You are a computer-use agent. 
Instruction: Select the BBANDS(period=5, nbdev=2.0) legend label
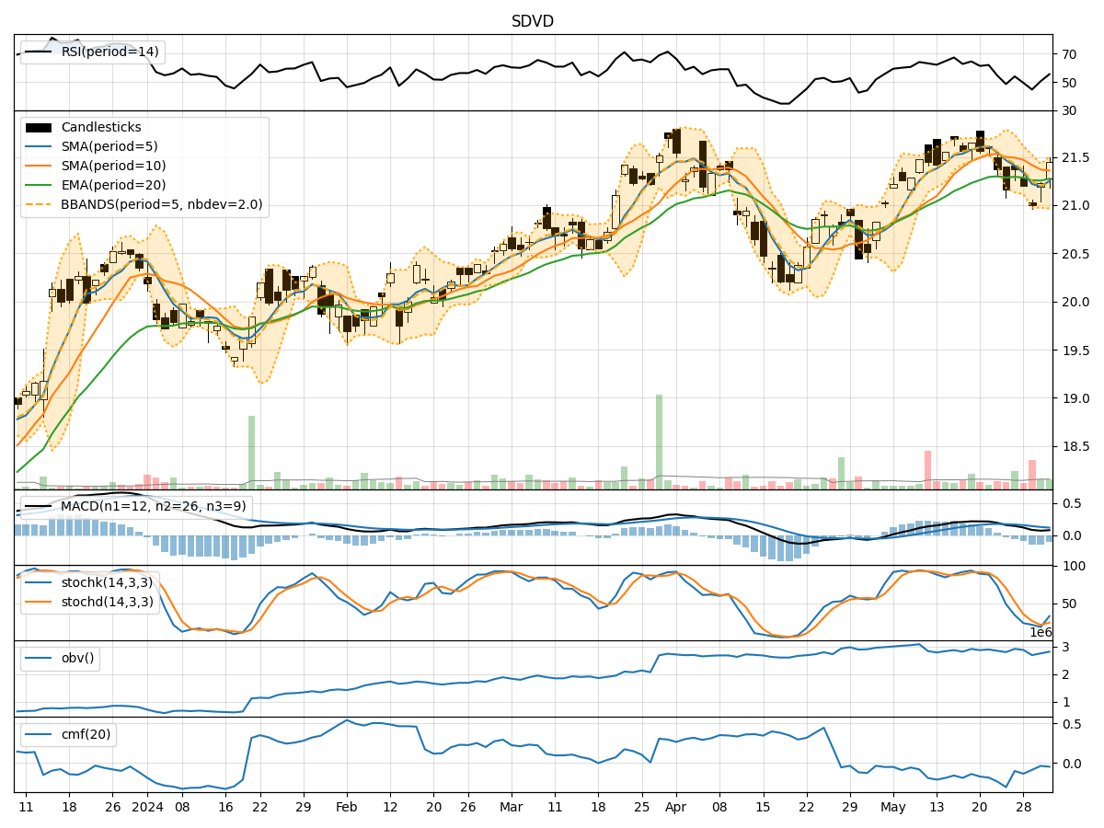pyautogui.click(x=161, y=205)
